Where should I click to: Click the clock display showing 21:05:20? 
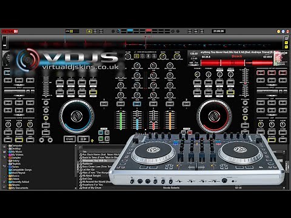click(x=218, y=31)
